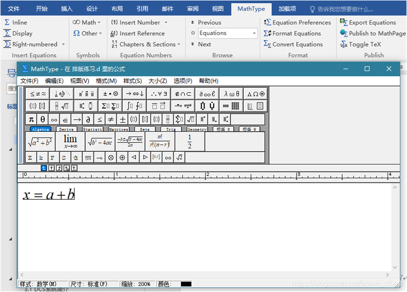Insert the partial derivative symbol from small bar
Screen dimensions: 407x292
click(x=88, y=119)
